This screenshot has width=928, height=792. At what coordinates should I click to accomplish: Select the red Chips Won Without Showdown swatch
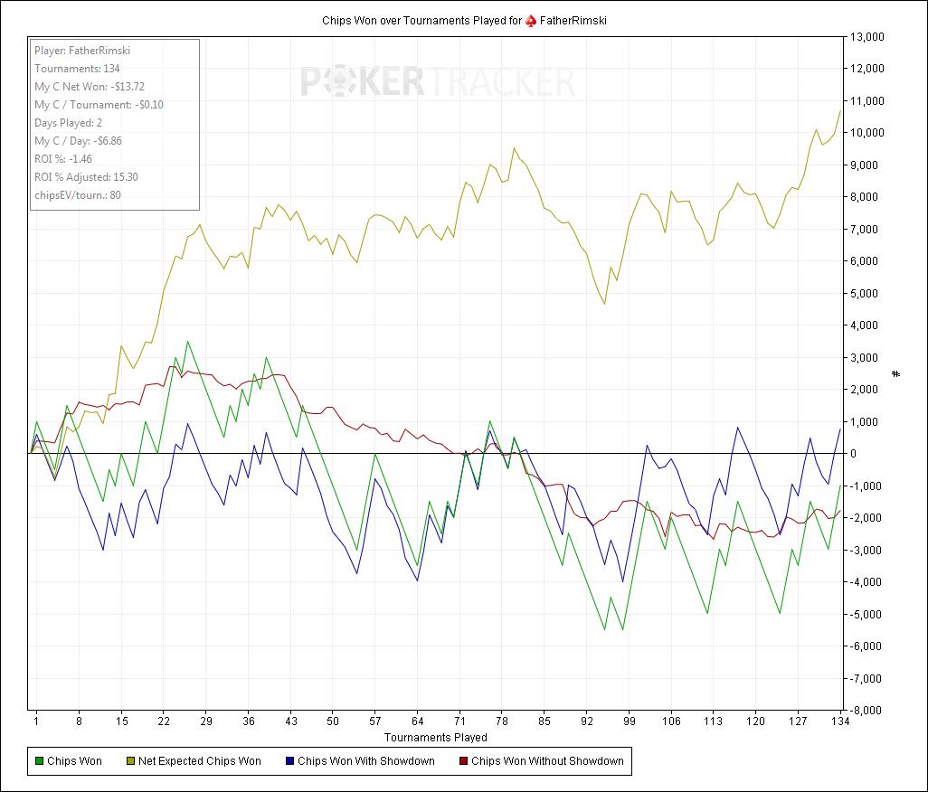pos(462,761)
